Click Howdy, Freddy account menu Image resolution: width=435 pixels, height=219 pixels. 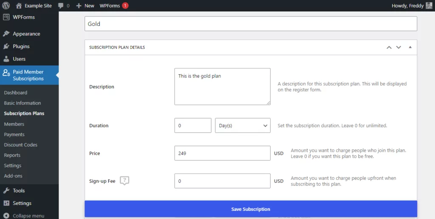(407, 6)
